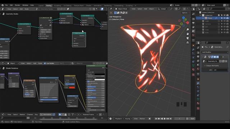Switch to the UV Editing workspace tab
The height and width of the screenshot is (129, 230).
point(67,6)
